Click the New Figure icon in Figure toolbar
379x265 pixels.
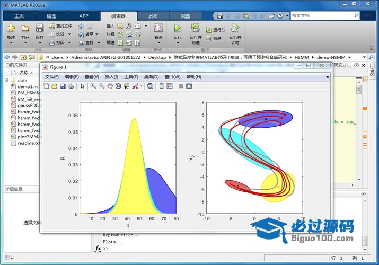click(x=46, y=86)
